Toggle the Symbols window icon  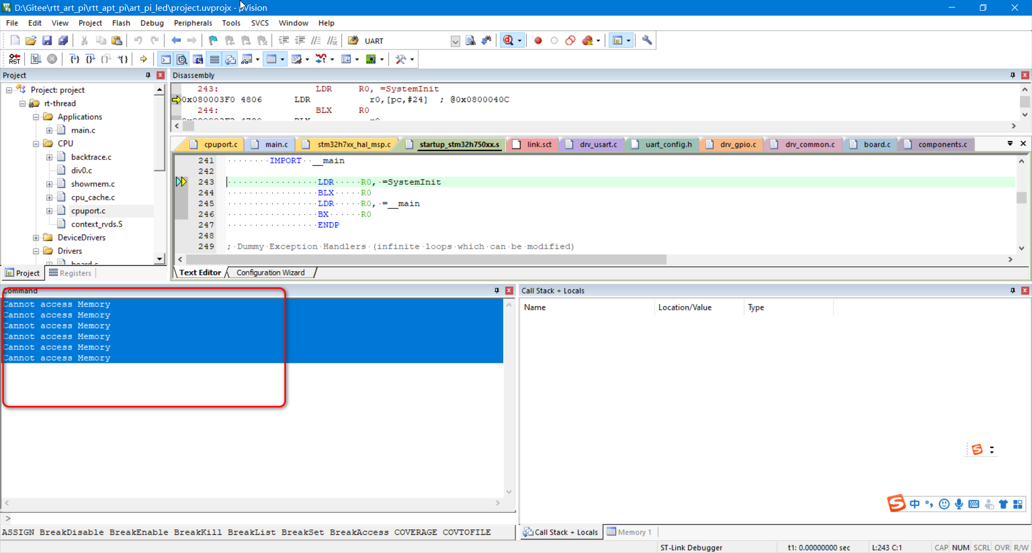(198, 59)
